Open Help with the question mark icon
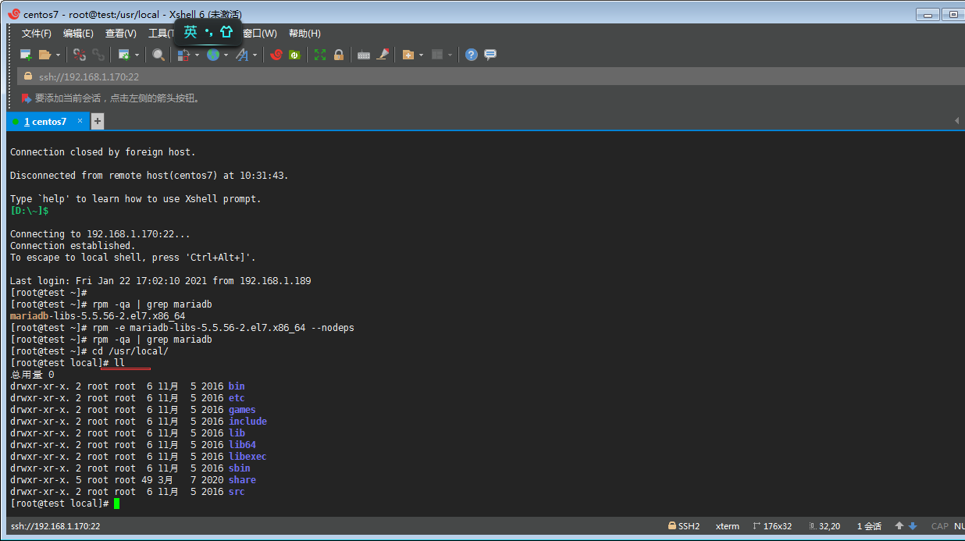This screenshot has height=541, width=965. (472, 55)
